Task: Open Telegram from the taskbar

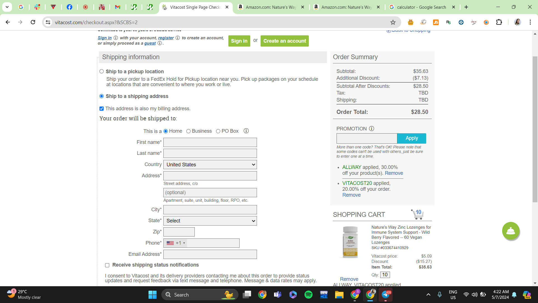Action: coord(386,295)
